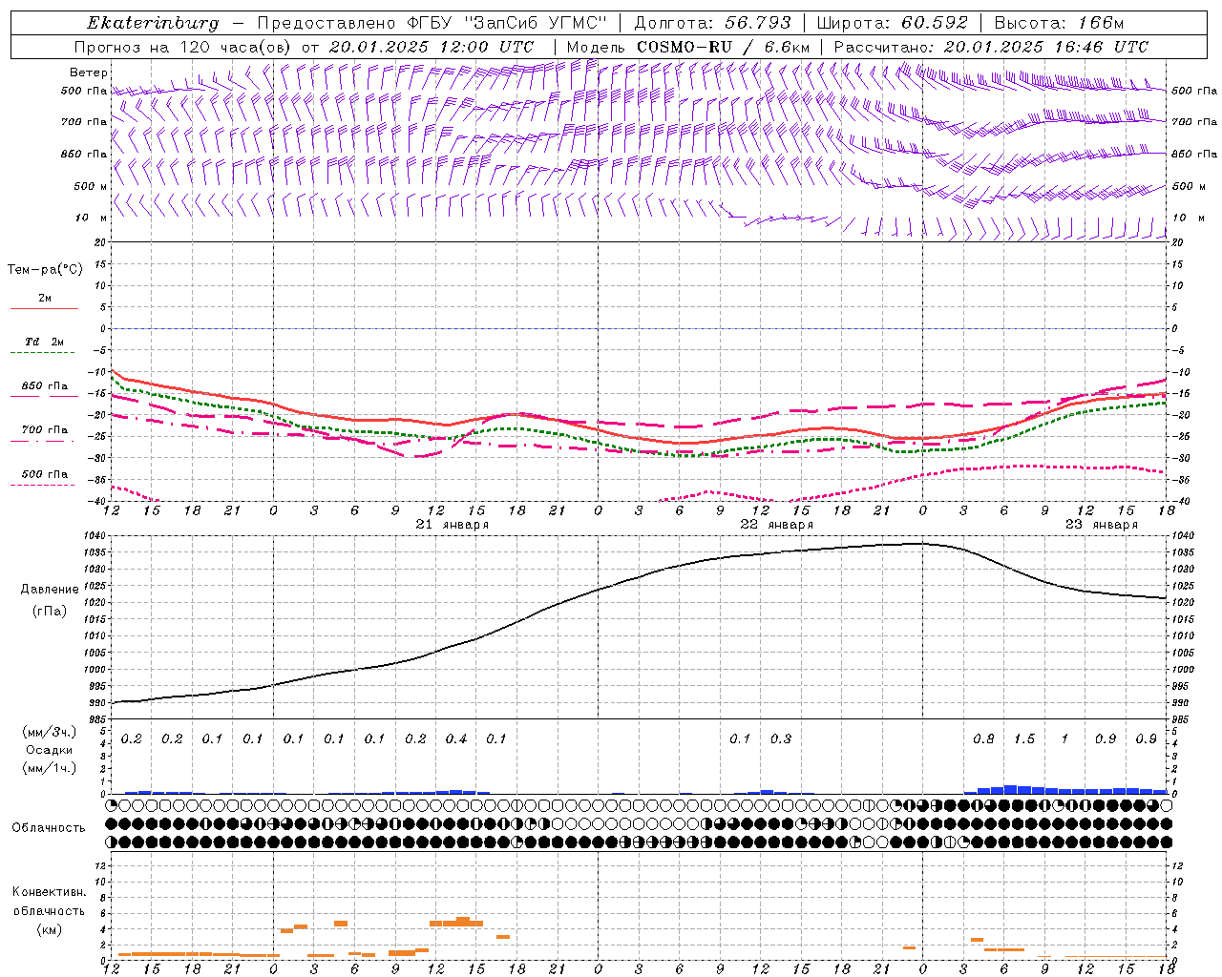1222x977 pixels.
Task: Select the "Долгота: 56.793" header value
Action: (713, 23)
